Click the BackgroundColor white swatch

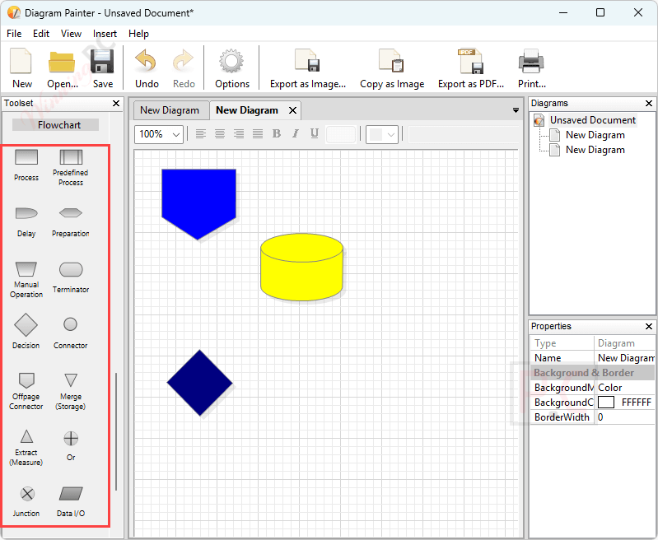(606, 403)
